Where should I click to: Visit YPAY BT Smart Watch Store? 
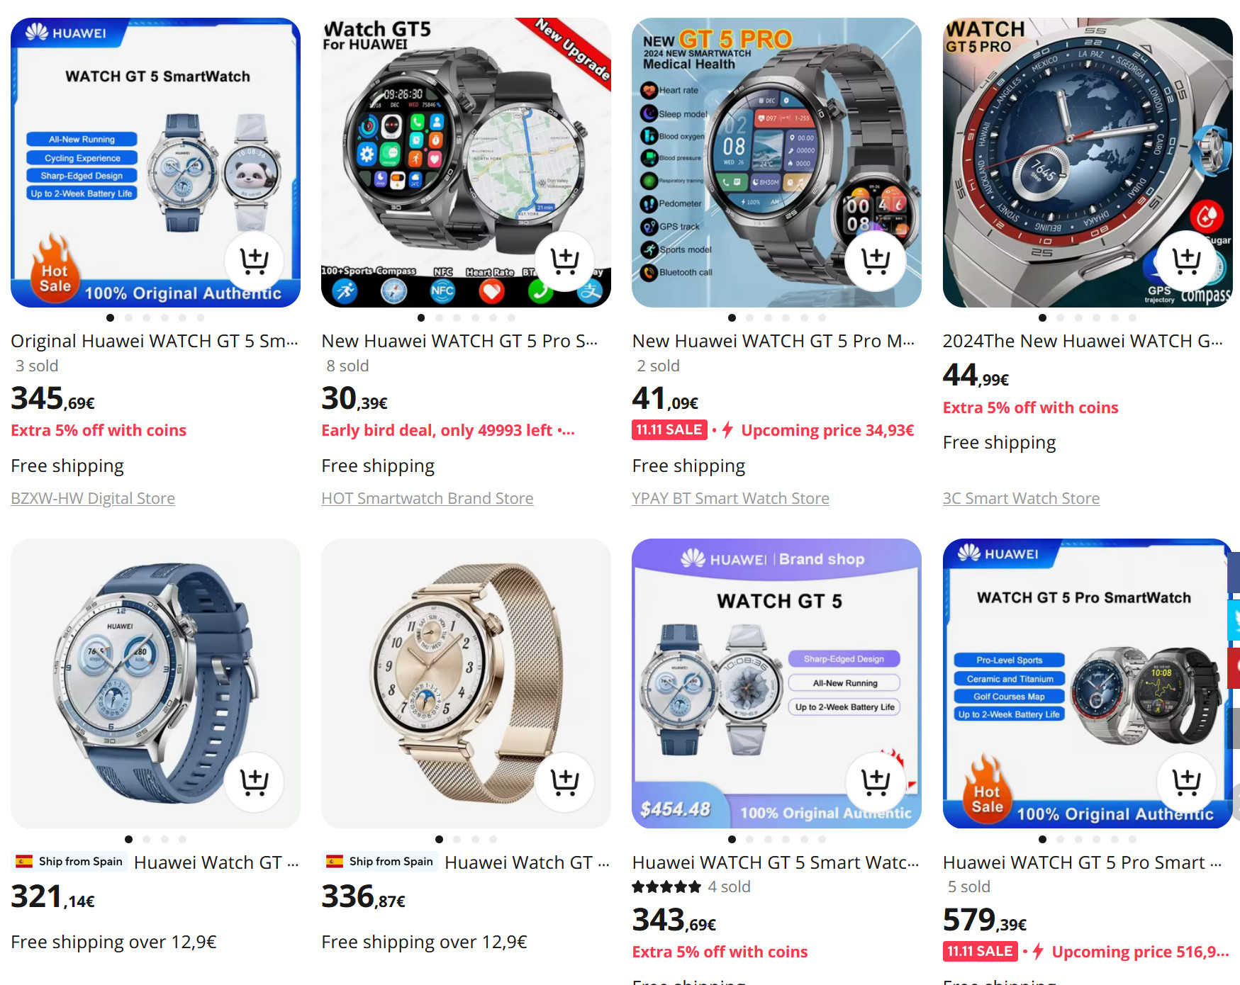[730, 498]
